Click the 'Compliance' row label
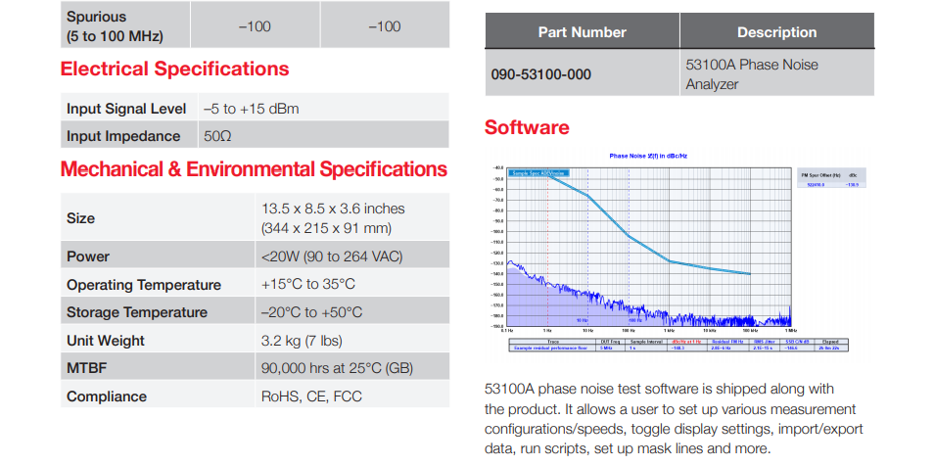 coord(107,396)
